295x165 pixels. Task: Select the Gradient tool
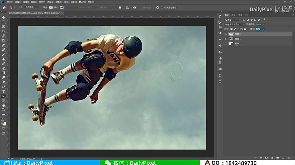pyautogui.click(x=3, y=73)
